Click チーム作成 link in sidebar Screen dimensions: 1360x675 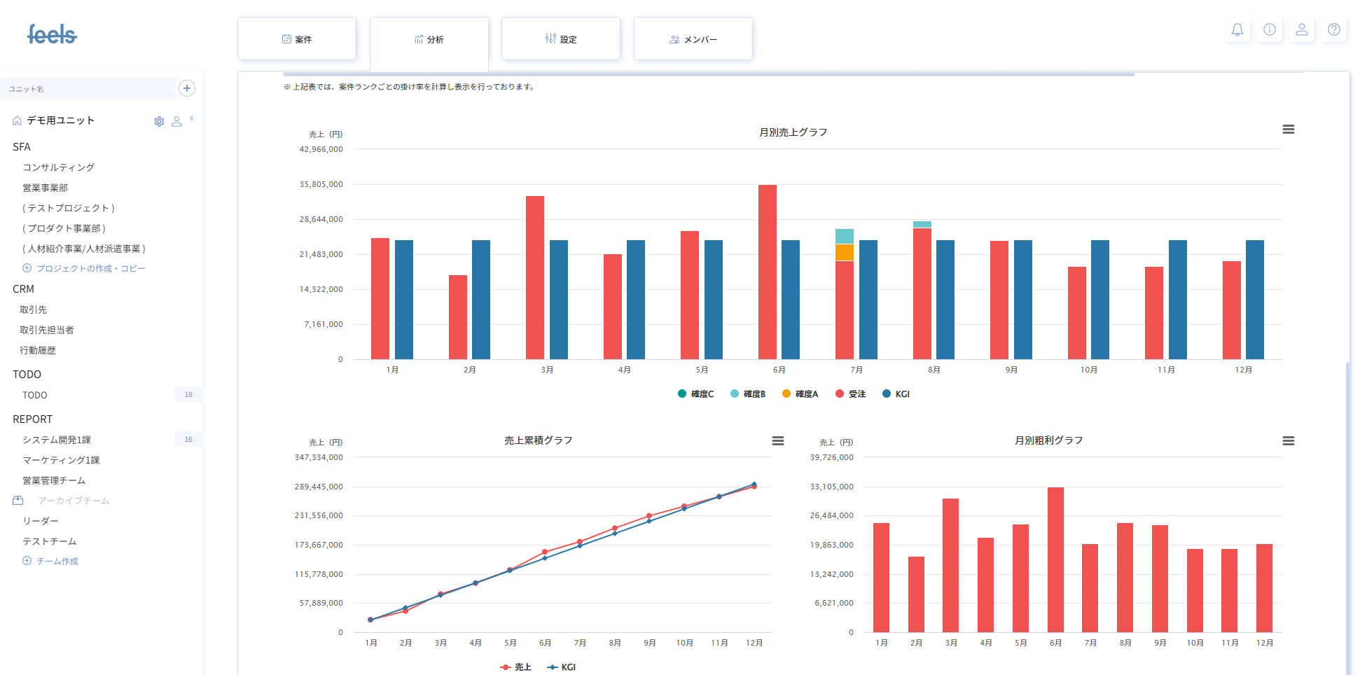[57, 561]
